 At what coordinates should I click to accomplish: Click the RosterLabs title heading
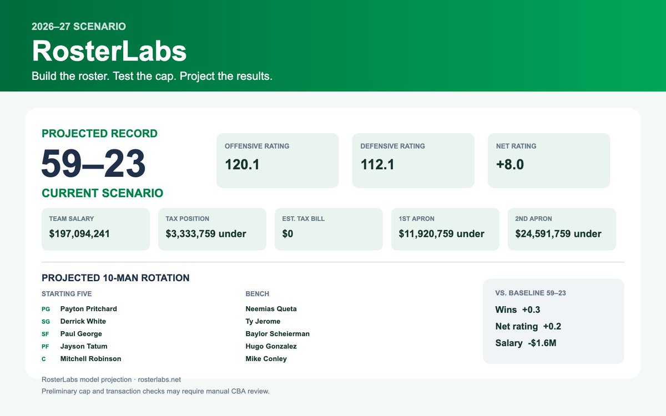click(x=109, y=51)
